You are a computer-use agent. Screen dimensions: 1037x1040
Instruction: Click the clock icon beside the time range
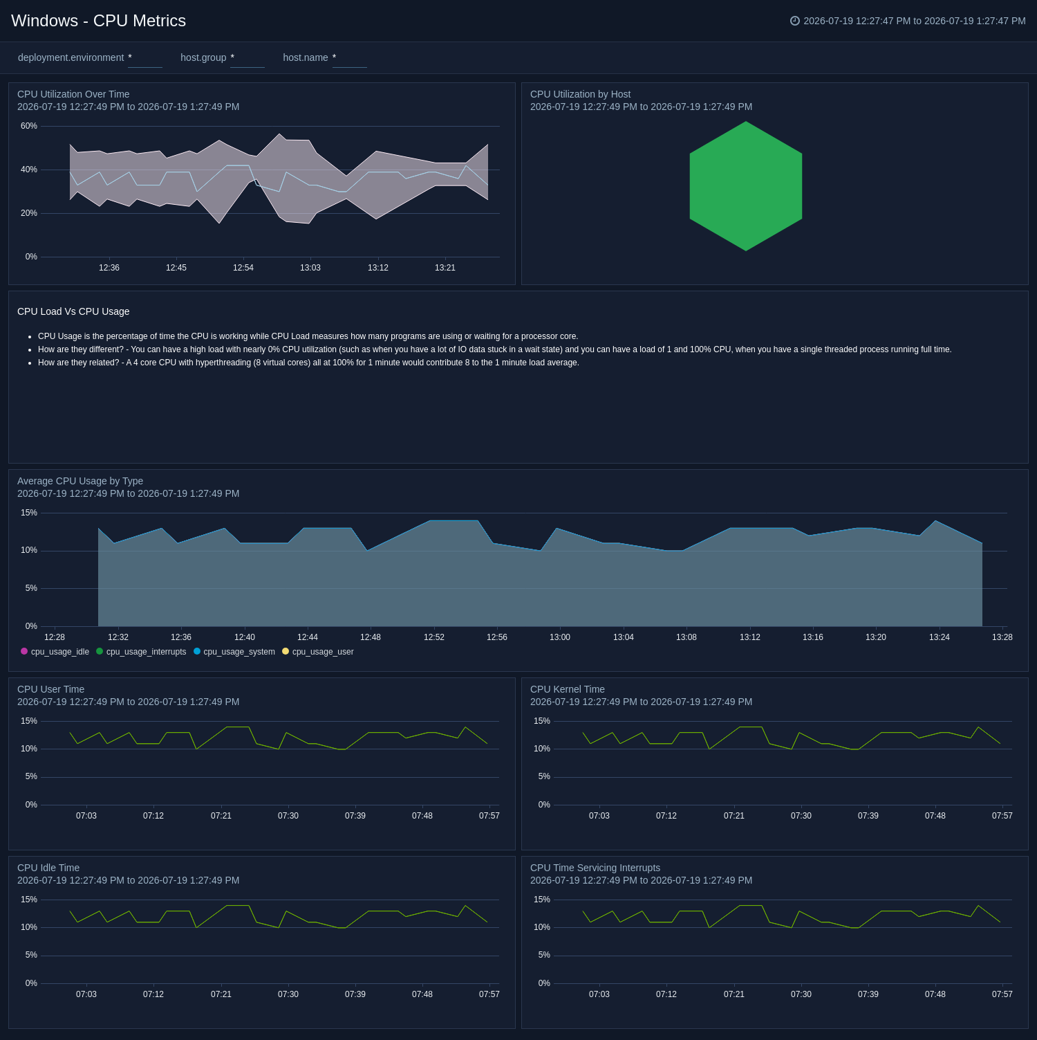(795, 21)
